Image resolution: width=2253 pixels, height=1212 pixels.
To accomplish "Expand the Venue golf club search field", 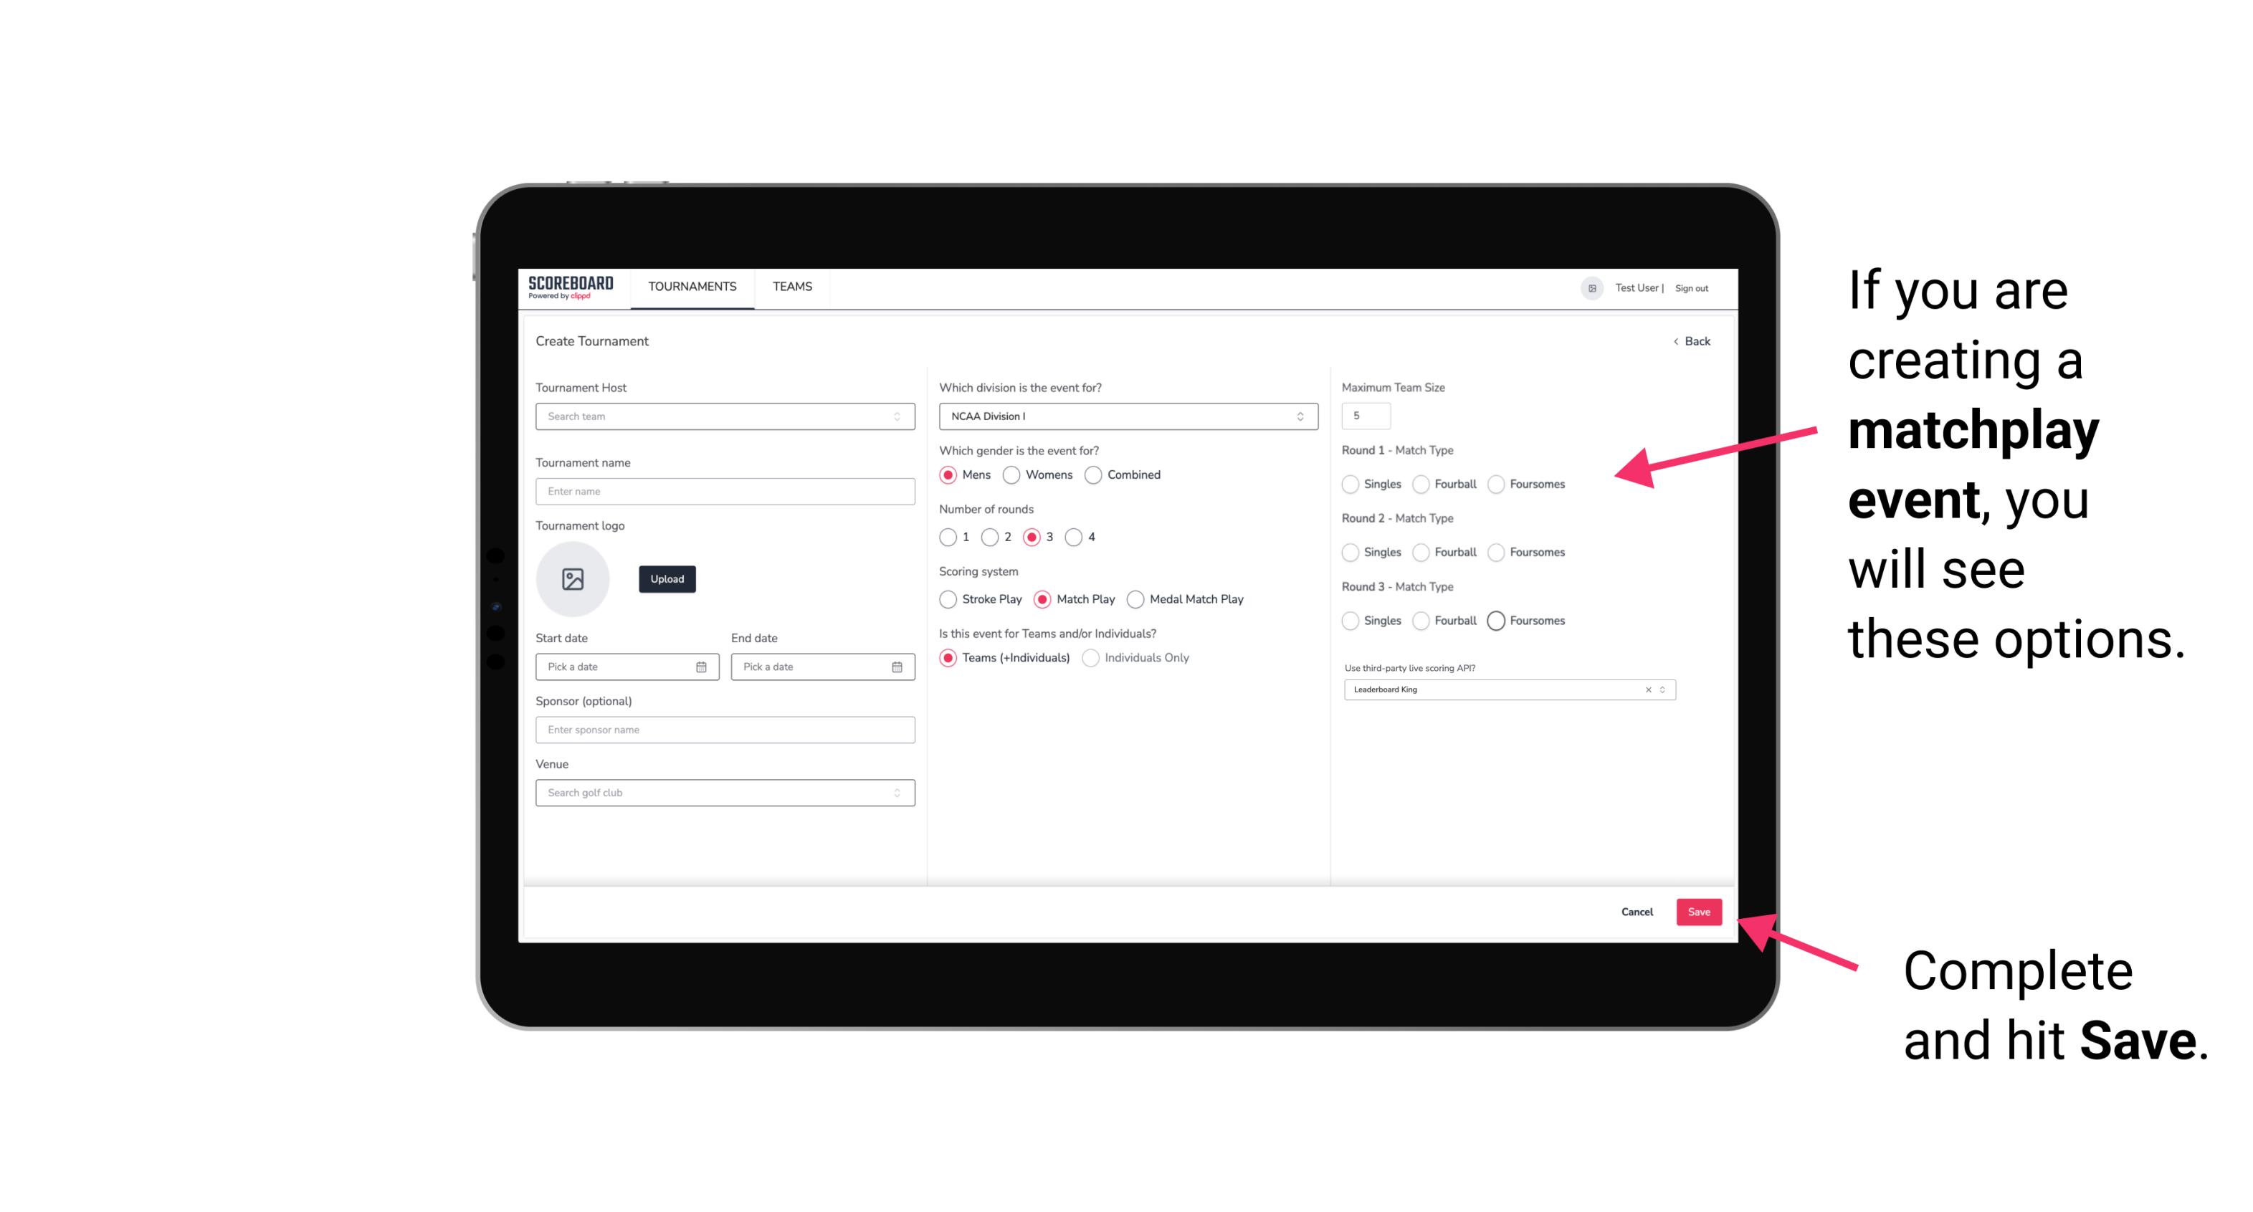I will click(895, 793).
